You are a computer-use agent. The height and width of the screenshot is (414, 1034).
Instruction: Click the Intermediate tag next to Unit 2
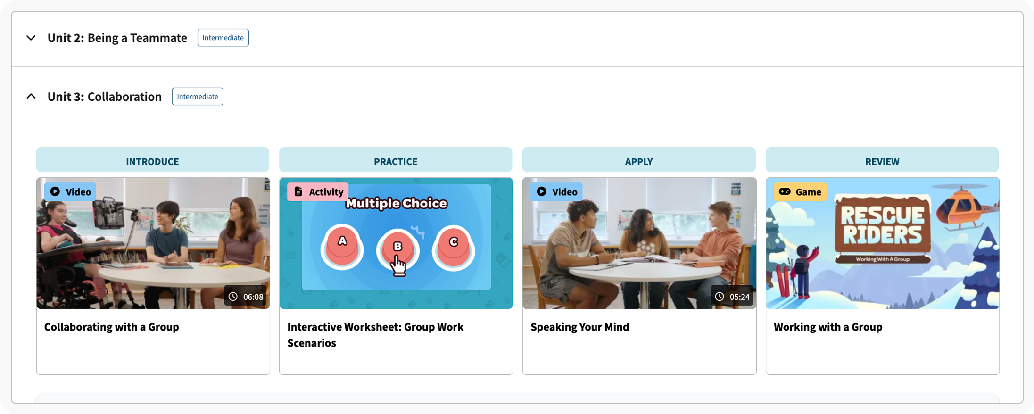pyautogui.click(x=223, y=38)
